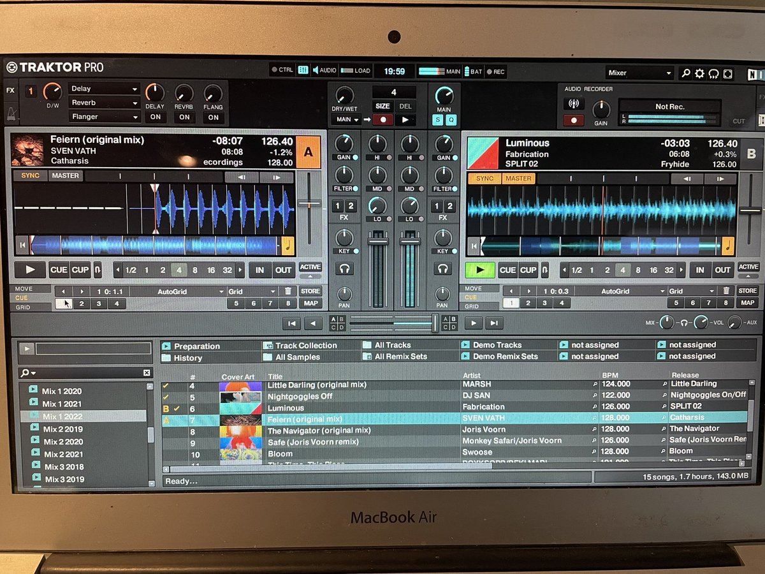Click the preview player play icon
Screen dimensions: 765x574
(26, 348)
